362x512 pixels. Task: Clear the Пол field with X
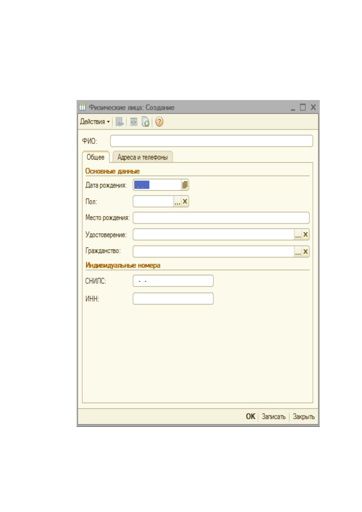pos(185,202)
